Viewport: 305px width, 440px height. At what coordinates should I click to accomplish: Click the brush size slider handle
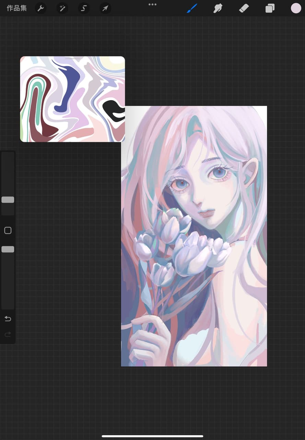tap(8, 200)
